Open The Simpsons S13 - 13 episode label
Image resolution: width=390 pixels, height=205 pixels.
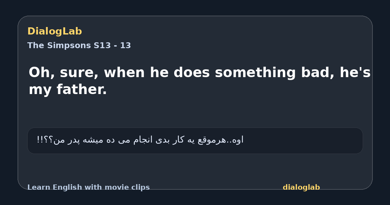click(x=79, y=46)
